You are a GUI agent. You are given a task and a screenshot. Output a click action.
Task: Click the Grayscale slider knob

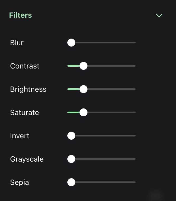tap(71, 159)
